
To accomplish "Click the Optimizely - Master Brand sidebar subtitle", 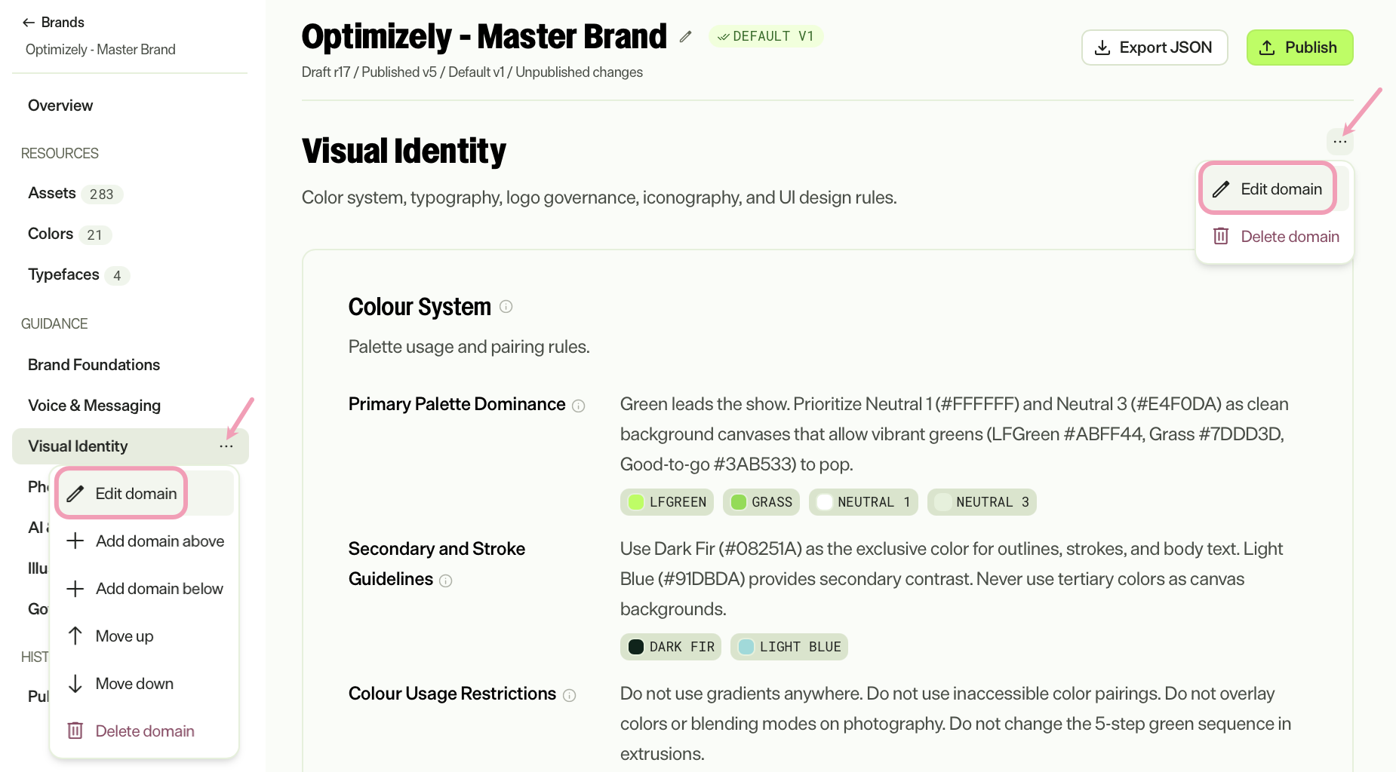I will 100,50.
